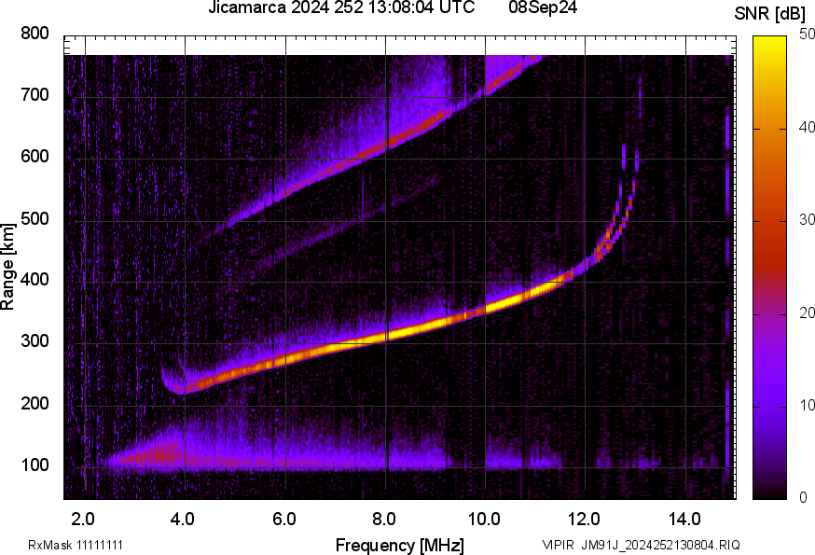Click the Jicamarca timestamp title text
This screenshot has height=555, width=815.
coord(344,9)
